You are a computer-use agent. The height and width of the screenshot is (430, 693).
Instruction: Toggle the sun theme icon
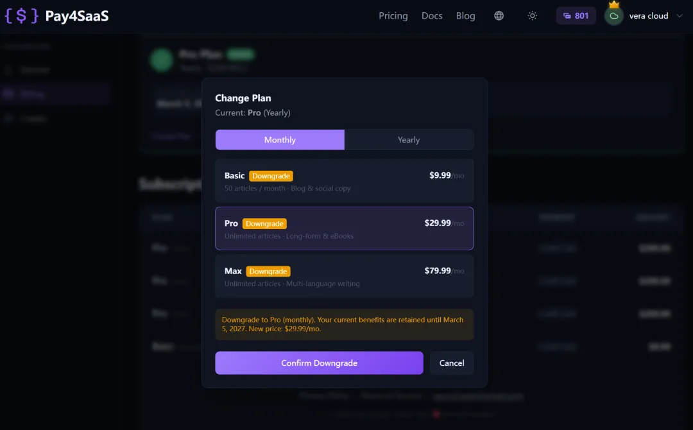point(532,16)
